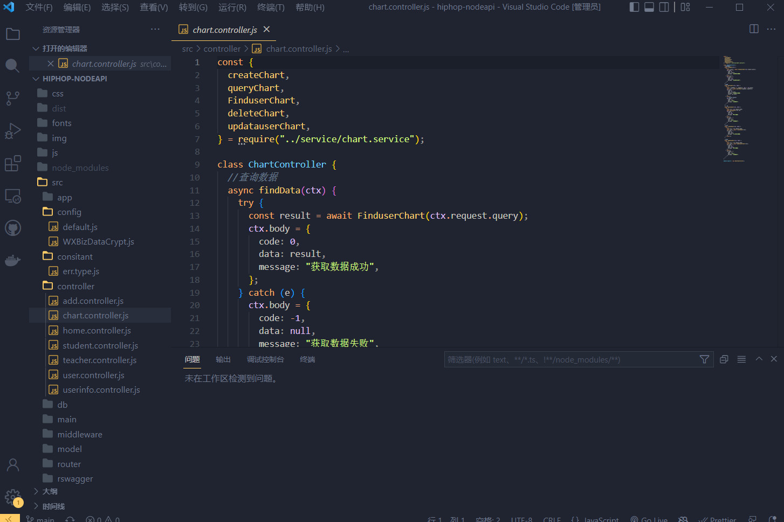Open the Source Control view
784x522 pixels.
click(13, 98)
